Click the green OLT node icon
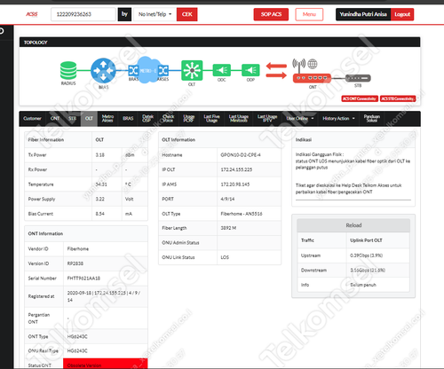This screenshot has width=444, height=369. coord(192,70)
